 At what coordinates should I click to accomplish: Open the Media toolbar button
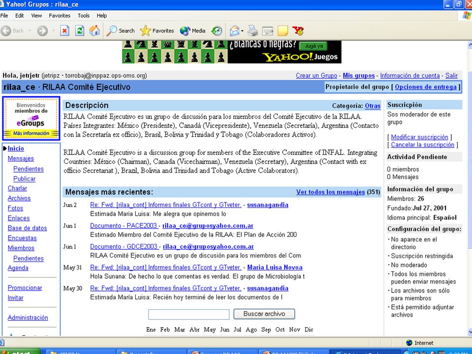click(x=193, y=30)
